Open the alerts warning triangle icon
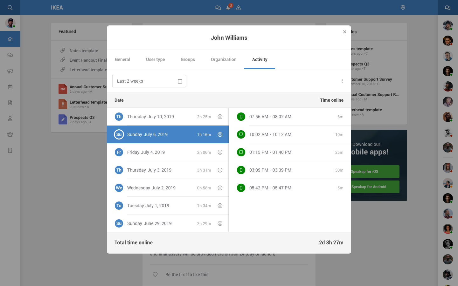Image resolution: width=458 pixels, height=286 pixels. point(239,8)
